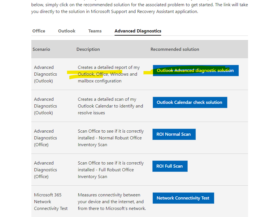Launch the Outlook Calendar check solution
The width and height of the screenshot is (263, 217).
[190, 102]
